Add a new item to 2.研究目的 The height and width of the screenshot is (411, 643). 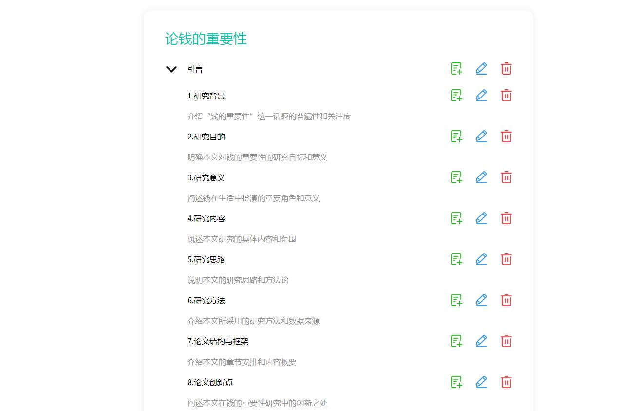tap(456, 137)
